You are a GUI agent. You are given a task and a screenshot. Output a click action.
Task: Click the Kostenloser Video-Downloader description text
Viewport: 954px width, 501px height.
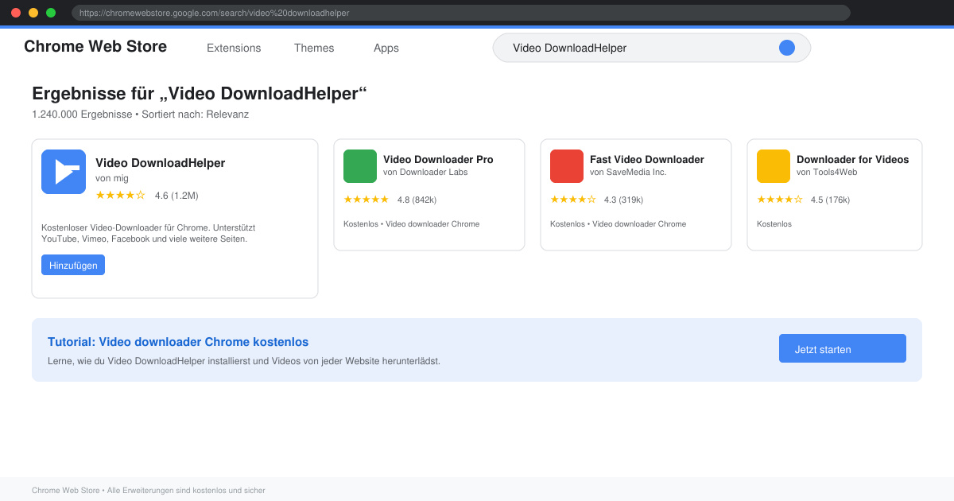tap(148, 233)
